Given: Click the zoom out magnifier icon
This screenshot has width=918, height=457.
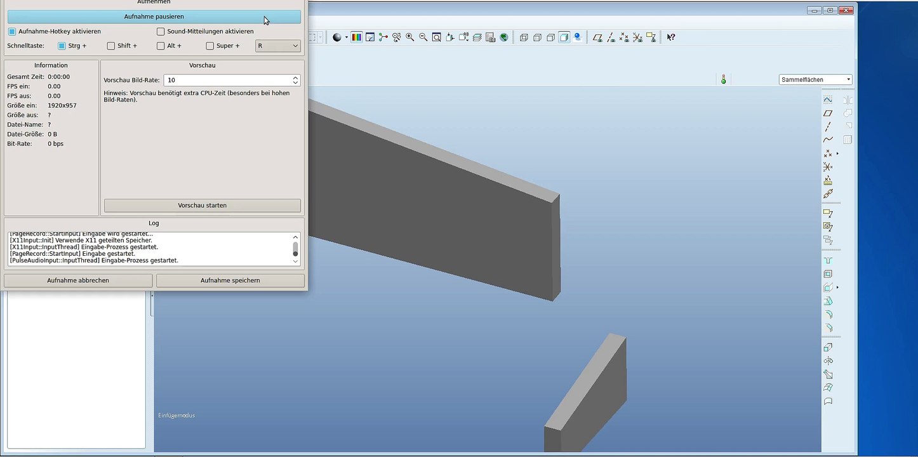Looking at the screenshot, I should [x=423, y=37].
